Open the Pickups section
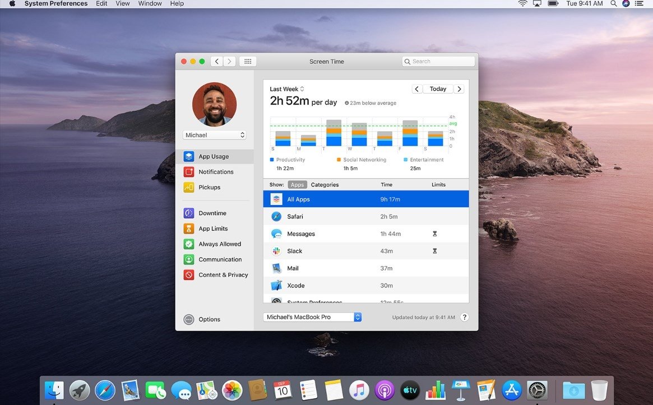The image size is (653, 405). 209,187
